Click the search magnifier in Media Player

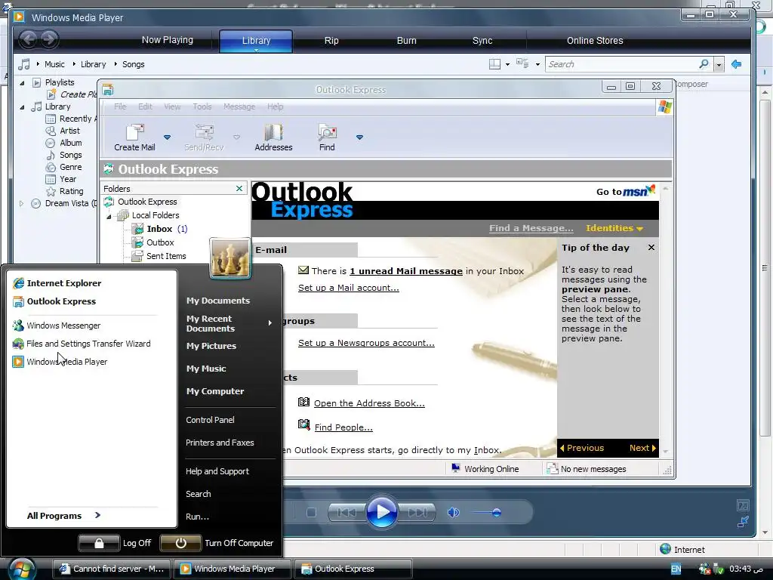tap(704, 64)
